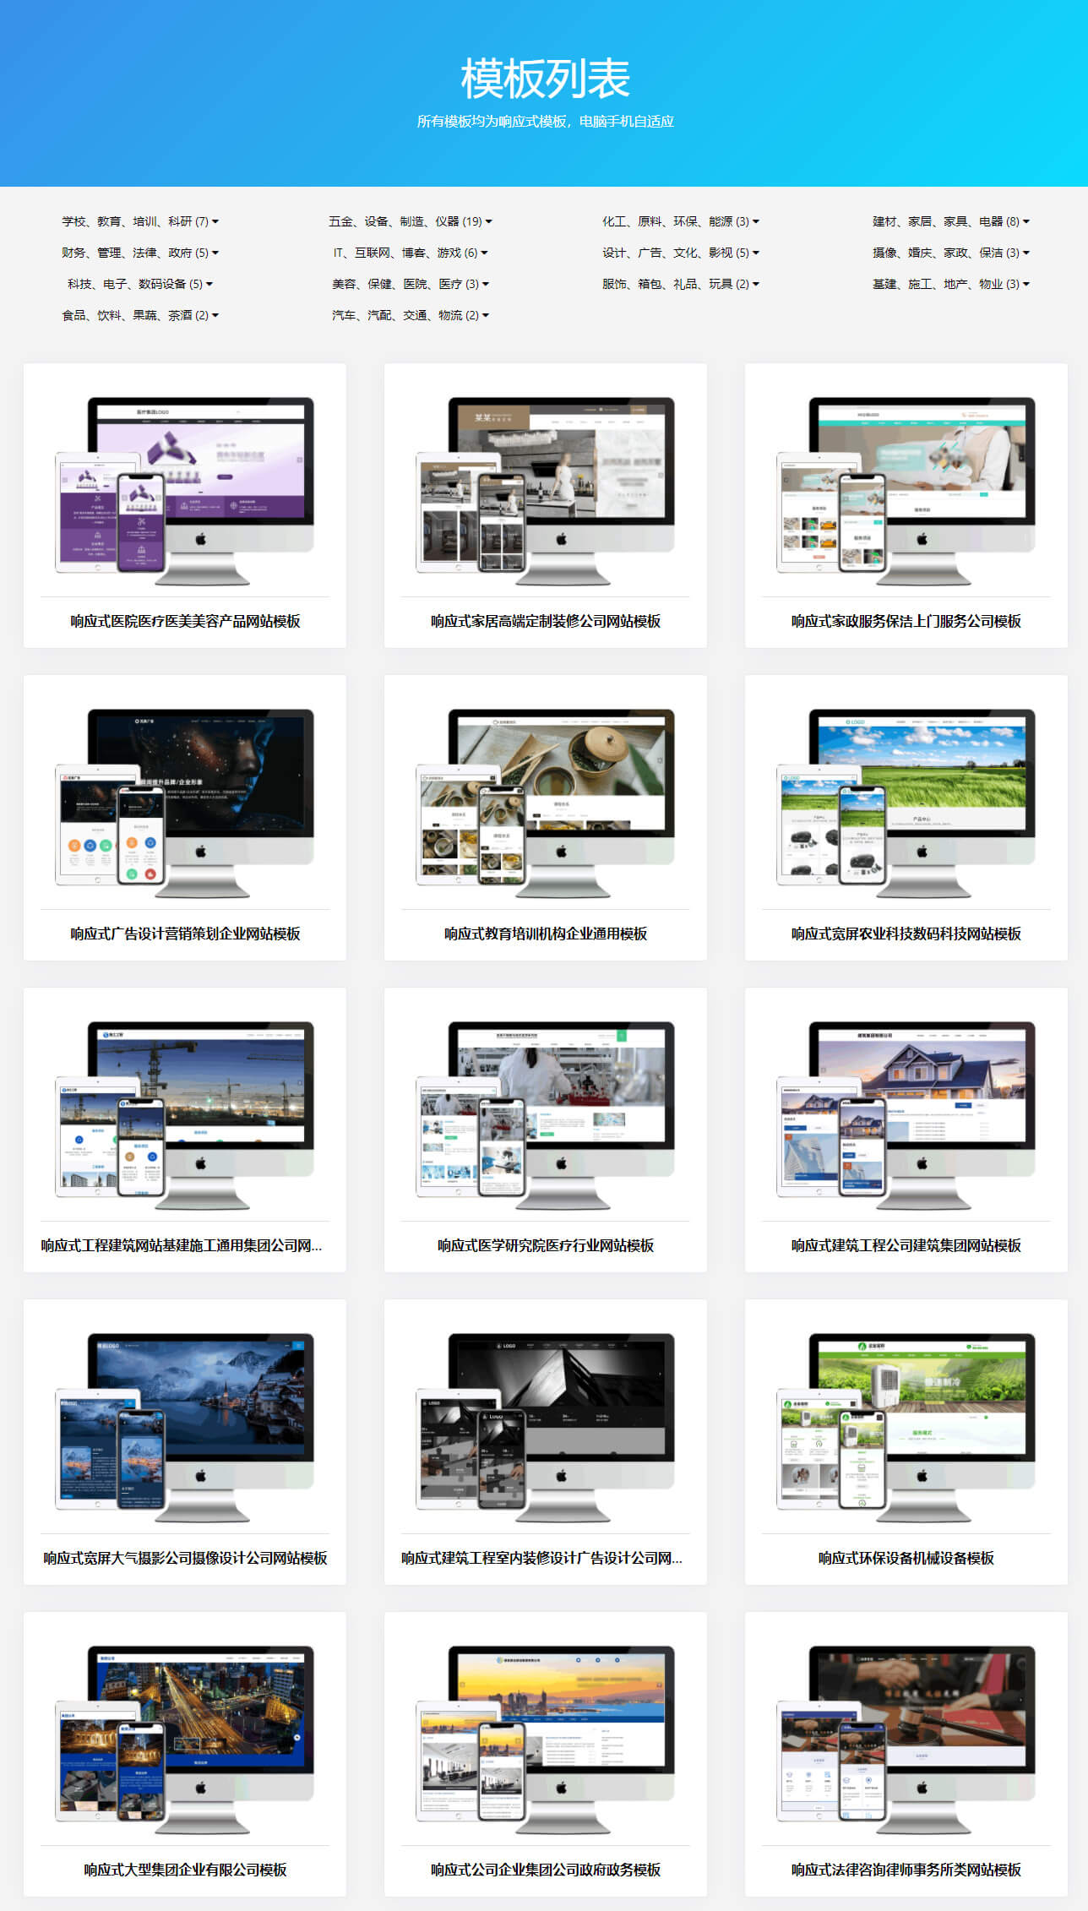View the large group enterprise template preview

pos(185,1739)
